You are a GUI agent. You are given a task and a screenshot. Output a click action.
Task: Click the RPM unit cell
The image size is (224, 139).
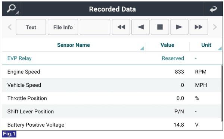click(201, 72)
